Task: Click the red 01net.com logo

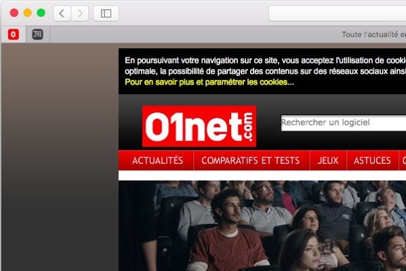Action: click(199, 126)
